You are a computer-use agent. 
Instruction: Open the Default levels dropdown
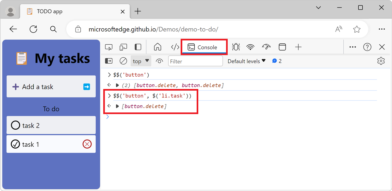[246, 61]
